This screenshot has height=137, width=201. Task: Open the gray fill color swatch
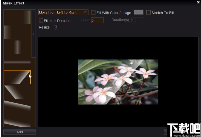tap(138, 12)
